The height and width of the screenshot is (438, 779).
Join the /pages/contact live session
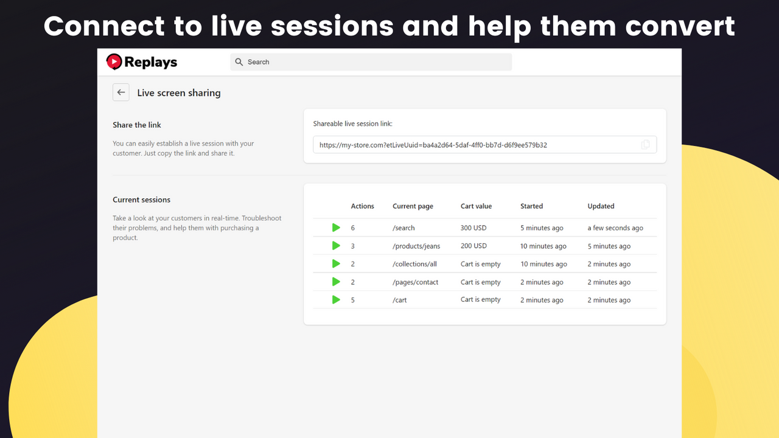[x=335, y=282]
